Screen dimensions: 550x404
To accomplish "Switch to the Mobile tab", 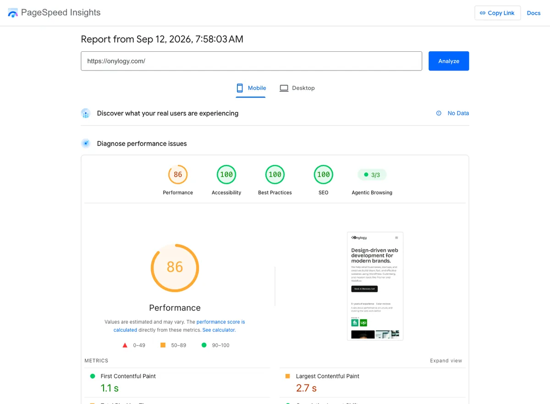I will (x=251, y=88).
